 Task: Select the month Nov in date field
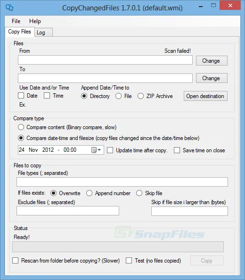point(33,149)
